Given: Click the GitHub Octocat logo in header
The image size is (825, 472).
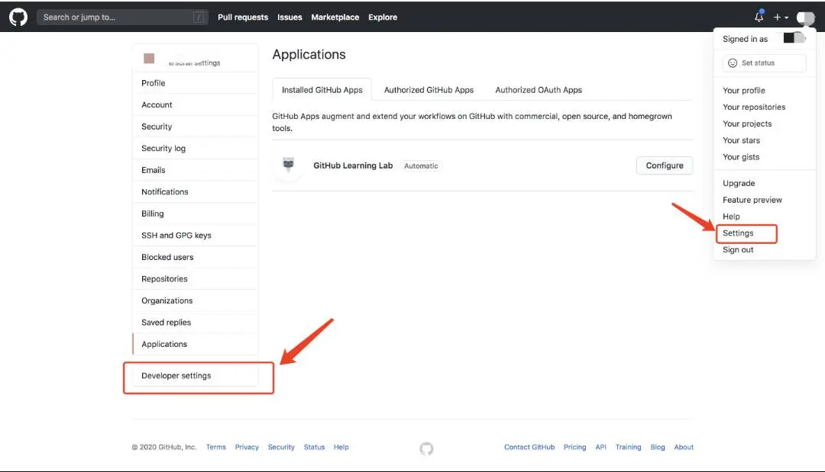Looking at the screenshot, I should point(18,17).
